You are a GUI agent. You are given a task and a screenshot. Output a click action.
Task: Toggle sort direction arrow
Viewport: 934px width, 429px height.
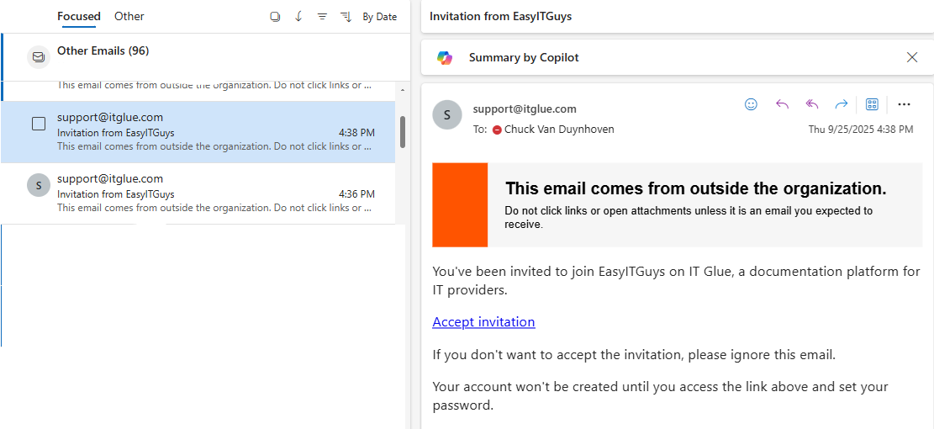[298, 17]
